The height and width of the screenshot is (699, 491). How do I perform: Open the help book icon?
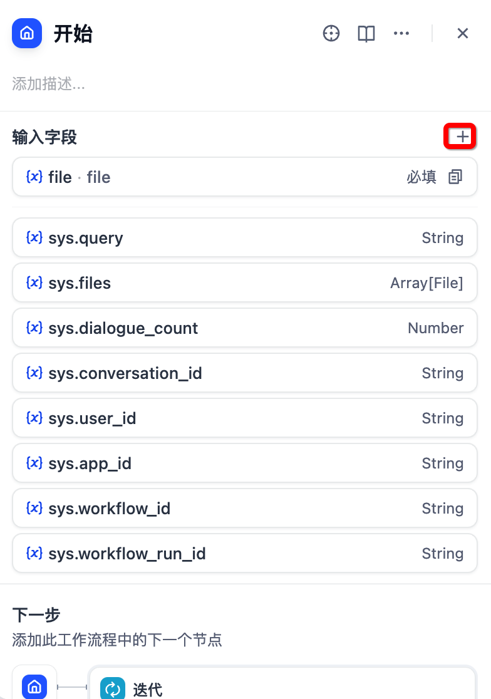coord(366,33)
